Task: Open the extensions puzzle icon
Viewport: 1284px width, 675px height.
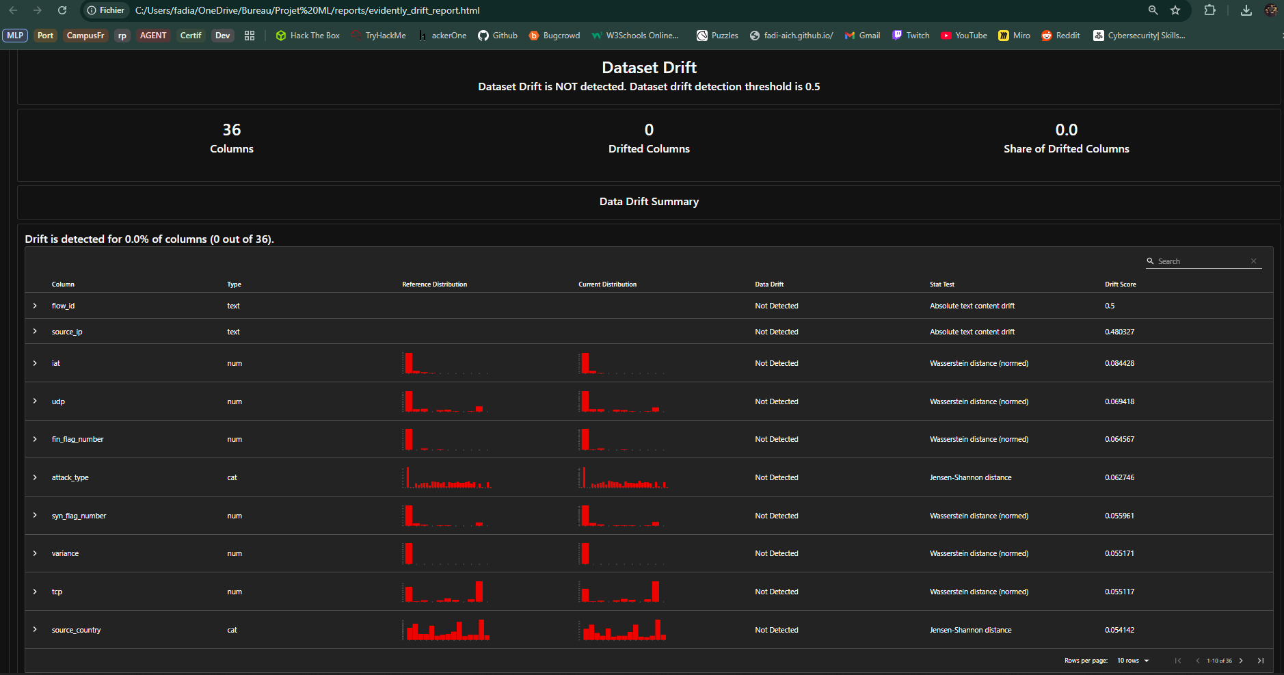Action: click(x=1209, y=10)
